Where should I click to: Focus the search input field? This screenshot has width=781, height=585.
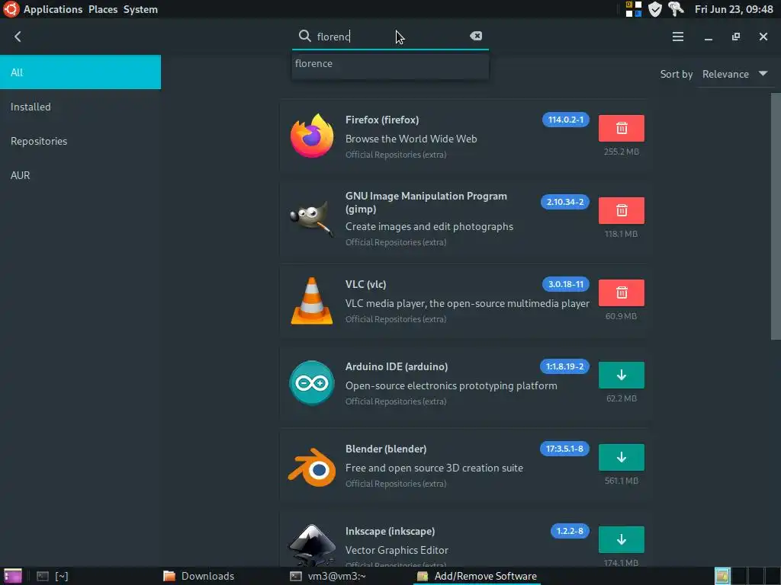click(391, 37)
